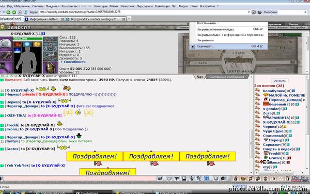The width and height of the screenshot is (310, 194).
Task: Click the info icon after Перец[9]
Action: click(x=287, y=140)
